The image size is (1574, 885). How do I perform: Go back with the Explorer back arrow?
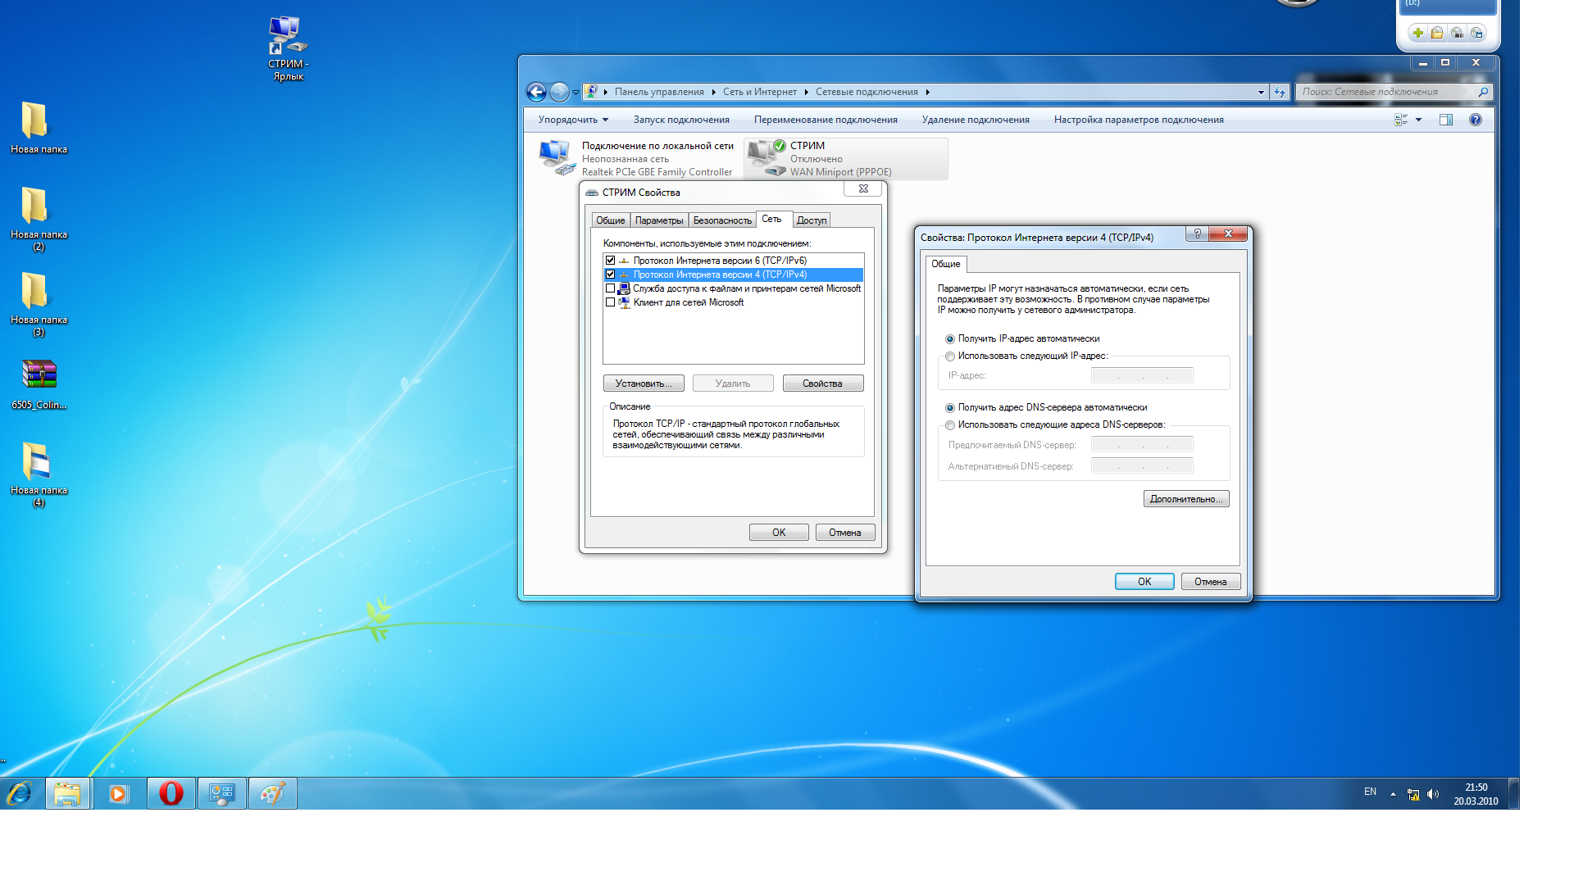536,93
